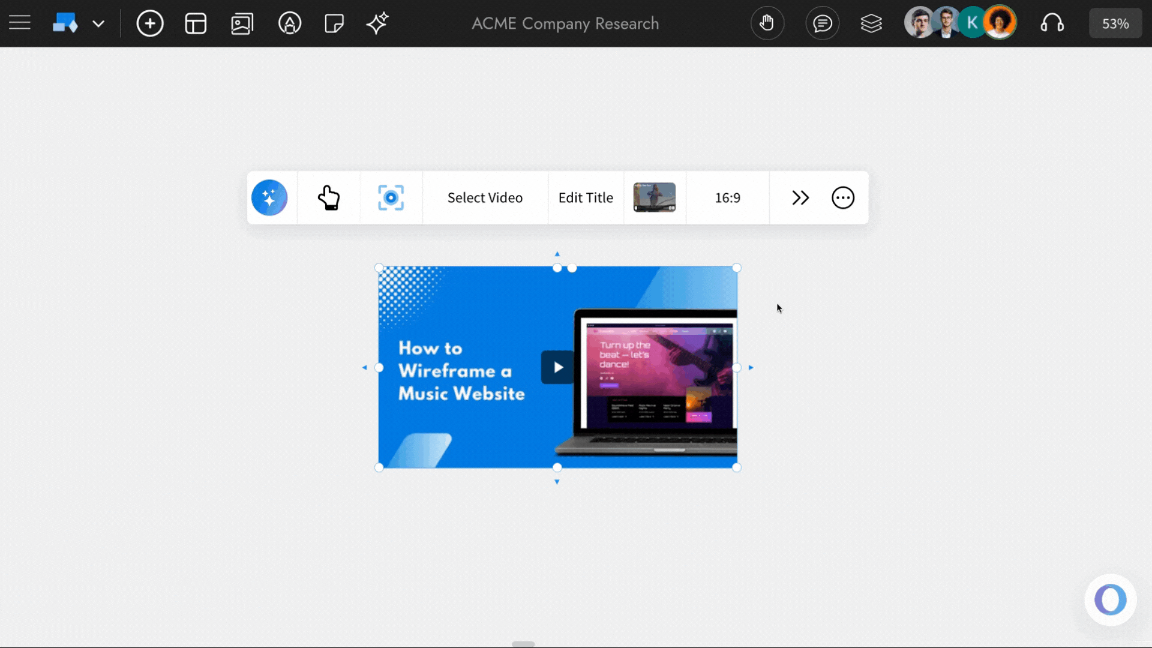
Task: Expand the overflow chevrons on the video toolbar
Action: click(800, 197)
